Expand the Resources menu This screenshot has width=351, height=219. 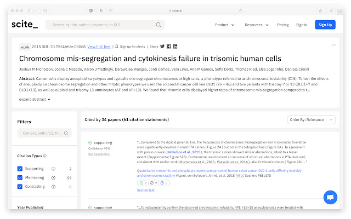256,25
